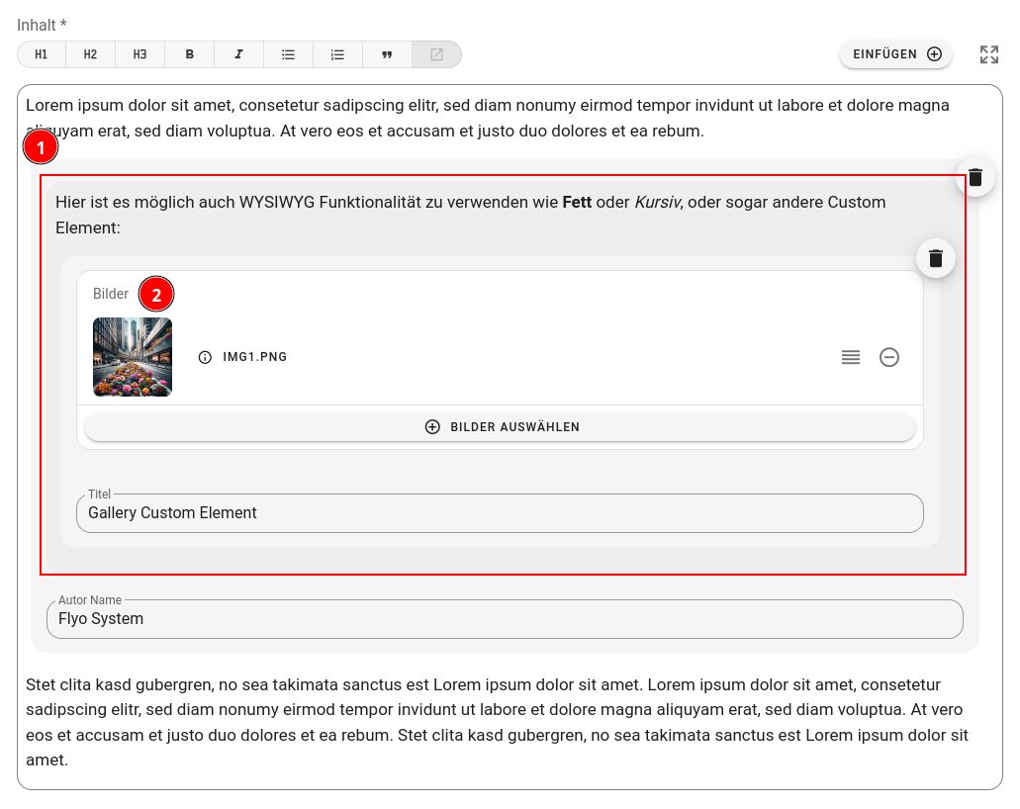Delete the outlined custom element block
The width and height of the screenshot is (1020, 809).
click(975, 177)
